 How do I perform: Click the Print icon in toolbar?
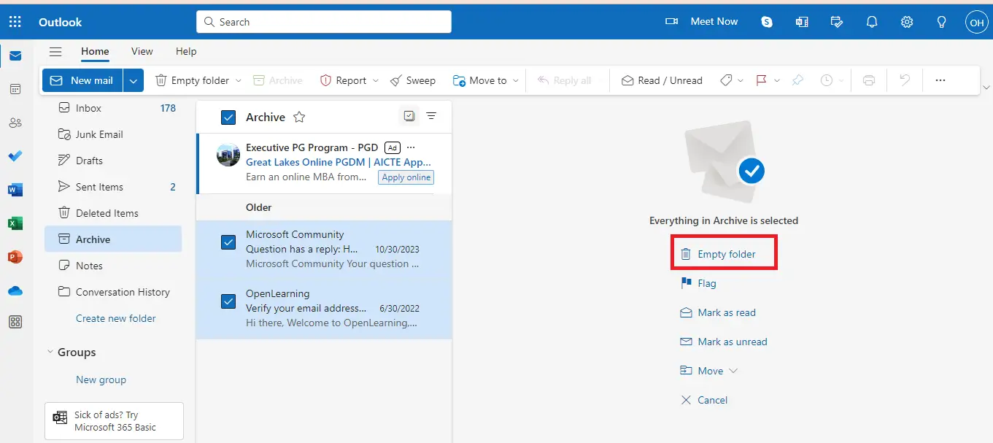pos(869,80)
